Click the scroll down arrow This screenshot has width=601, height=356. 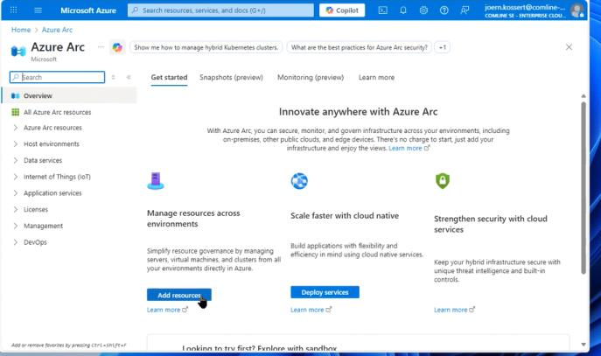point(584,345)
